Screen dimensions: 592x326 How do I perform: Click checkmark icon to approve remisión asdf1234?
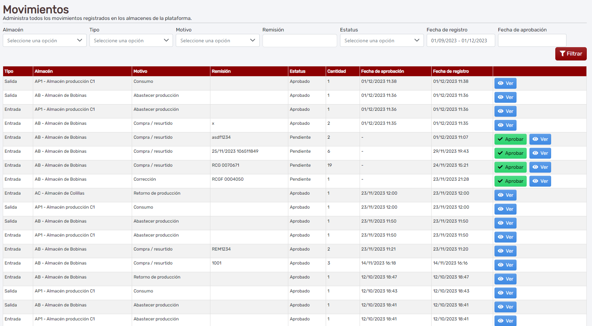pyautogui.click(x=500, y=139)
